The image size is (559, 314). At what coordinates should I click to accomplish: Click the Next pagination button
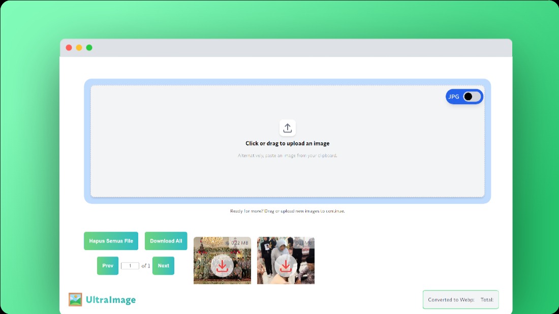pyautogui.click(x=163, y=265)
